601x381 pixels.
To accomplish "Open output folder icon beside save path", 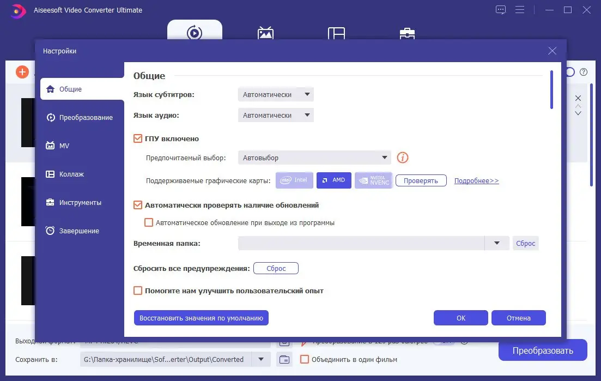I will click(x=284, y=360).
